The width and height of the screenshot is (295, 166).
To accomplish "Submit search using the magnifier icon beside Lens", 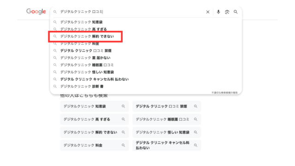I will pyautogui.click(x=236, y=12).
